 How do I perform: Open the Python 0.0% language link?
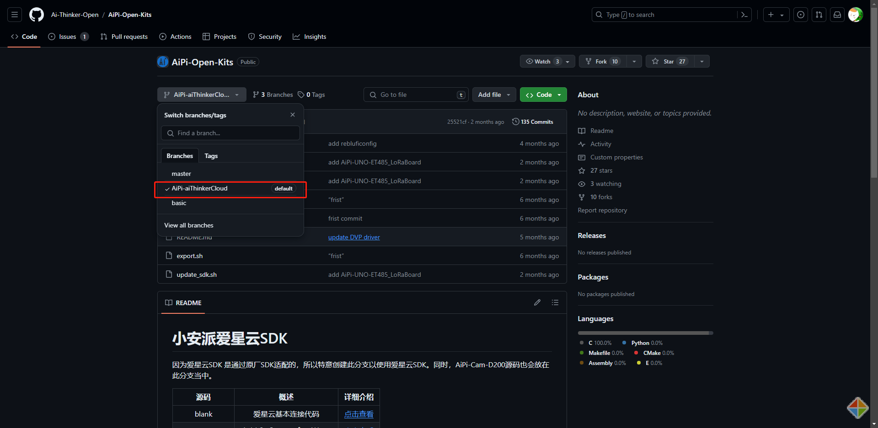click(642, 343)
